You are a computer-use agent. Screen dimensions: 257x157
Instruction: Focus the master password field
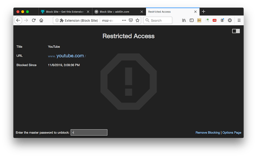pos(89,132)
